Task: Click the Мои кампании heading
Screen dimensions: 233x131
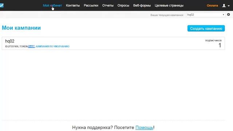Action: coord(21,28)
